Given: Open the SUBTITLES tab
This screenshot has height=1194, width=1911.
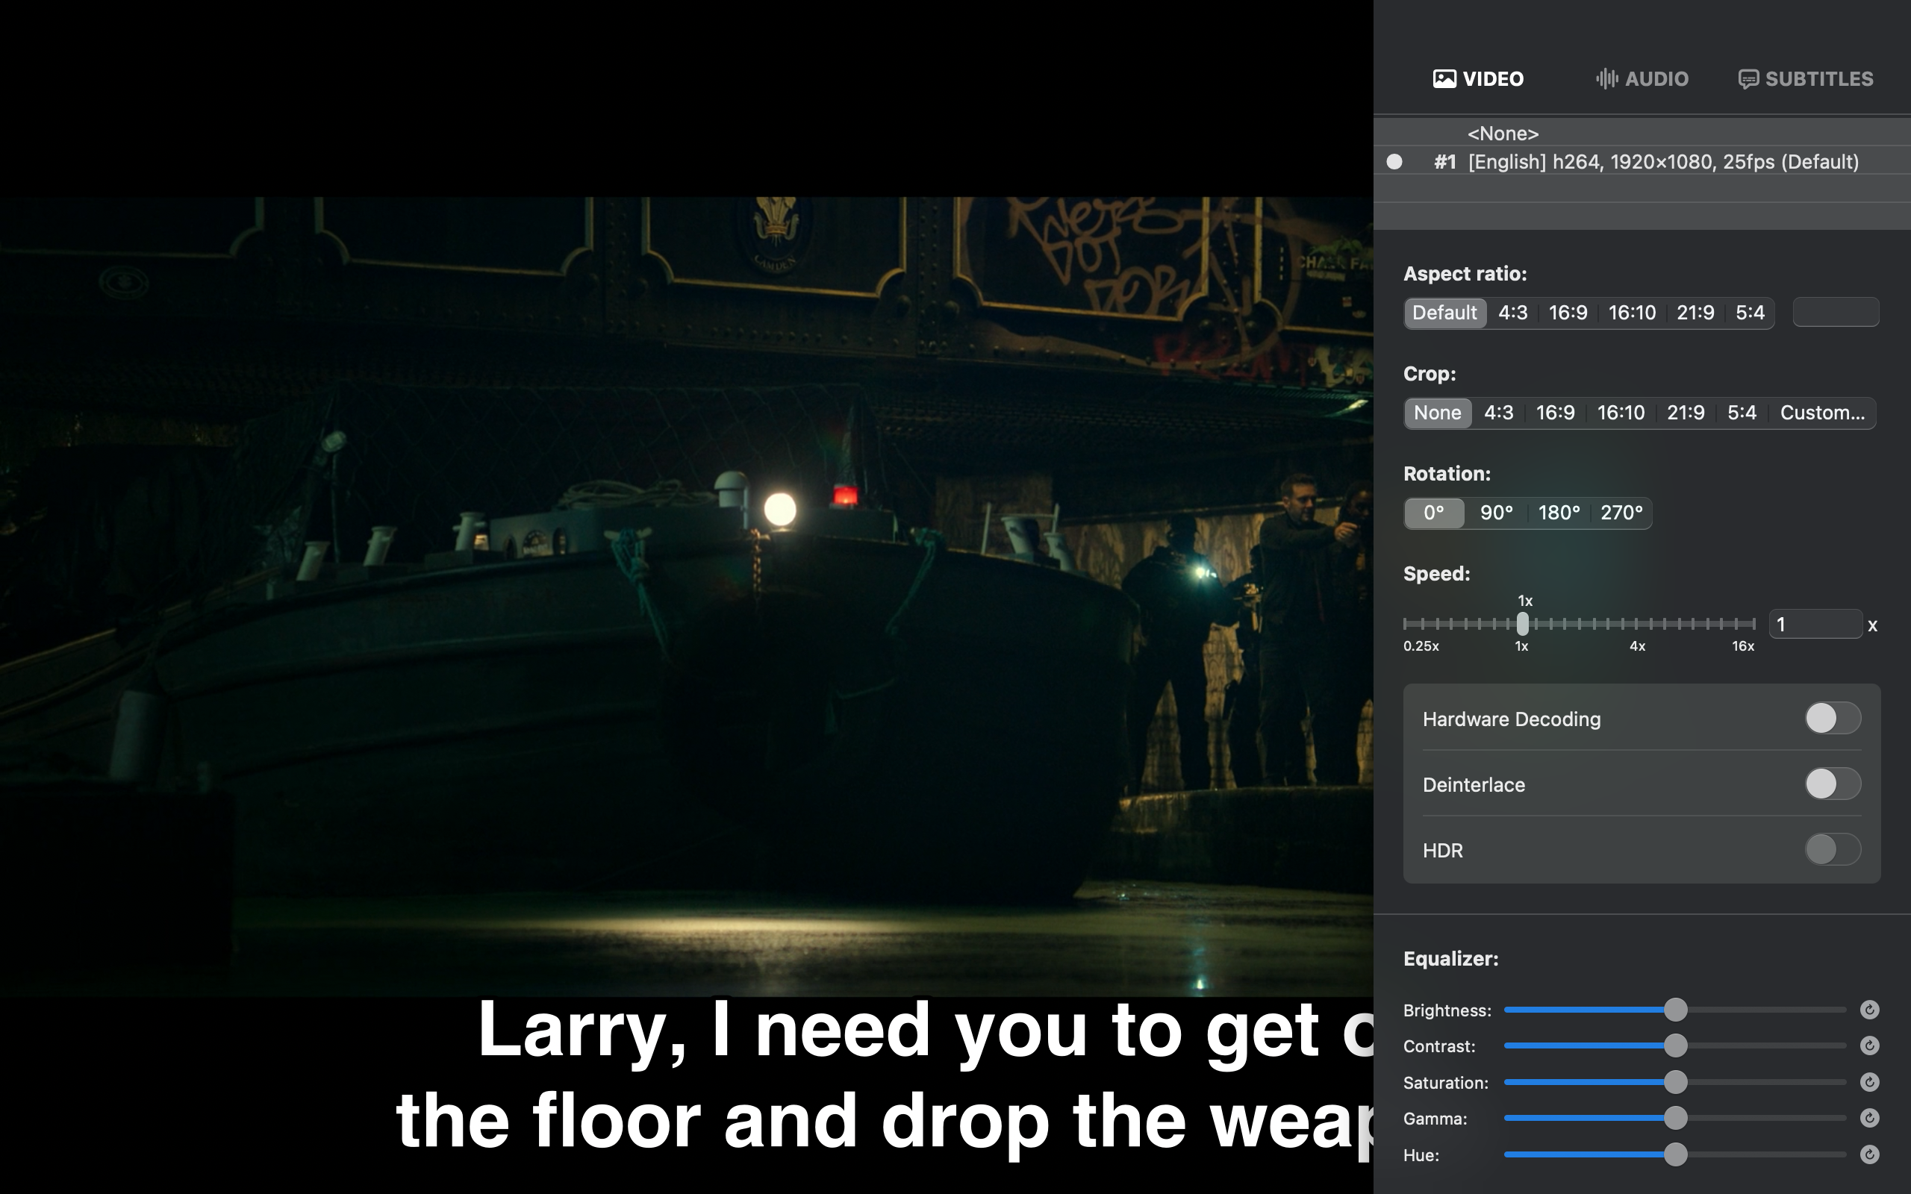Looking at the screenshot, I should coord(1805,79).
